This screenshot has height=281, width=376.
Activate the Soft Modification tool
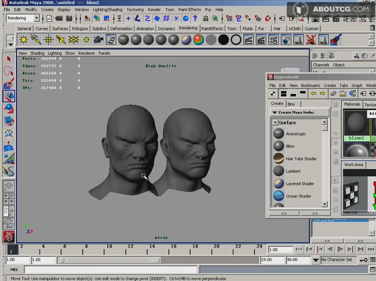point(9,146)
